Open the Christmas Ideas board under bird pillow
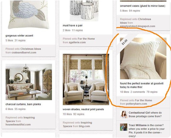 31,49
